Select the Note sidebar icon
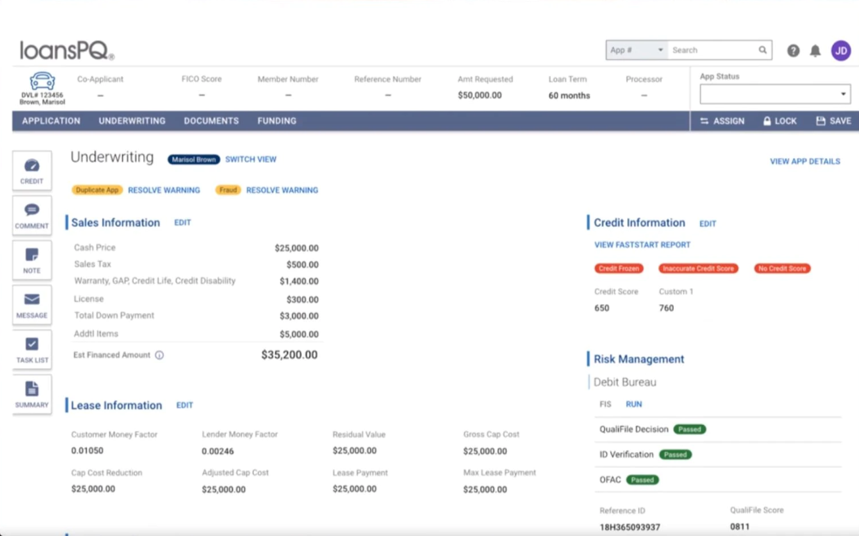 pos(32,260)
